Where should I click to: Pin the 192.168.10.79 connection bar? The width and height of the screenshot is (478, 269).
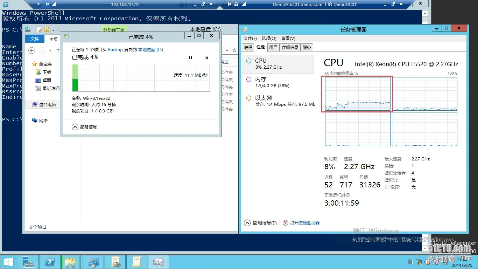[47, 4]
